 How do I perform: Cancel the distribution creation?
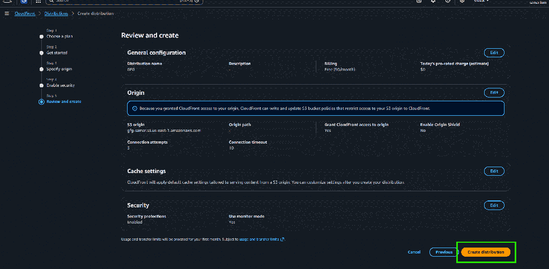(x=414, y=252)
